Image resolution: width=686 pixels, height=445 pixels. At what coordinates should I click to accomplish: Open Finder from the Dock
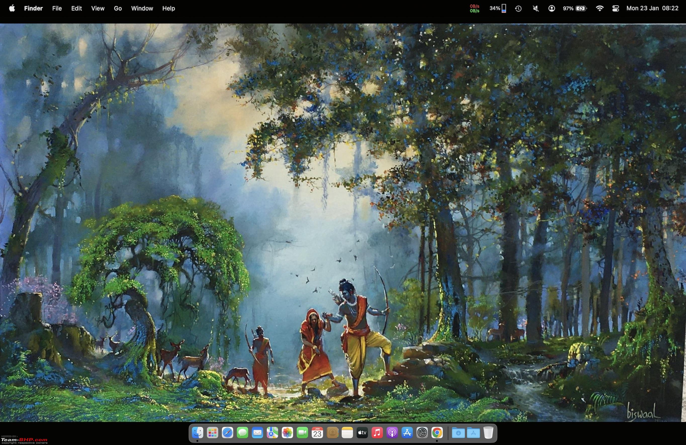pyautogui.click(x=197, y=433)
